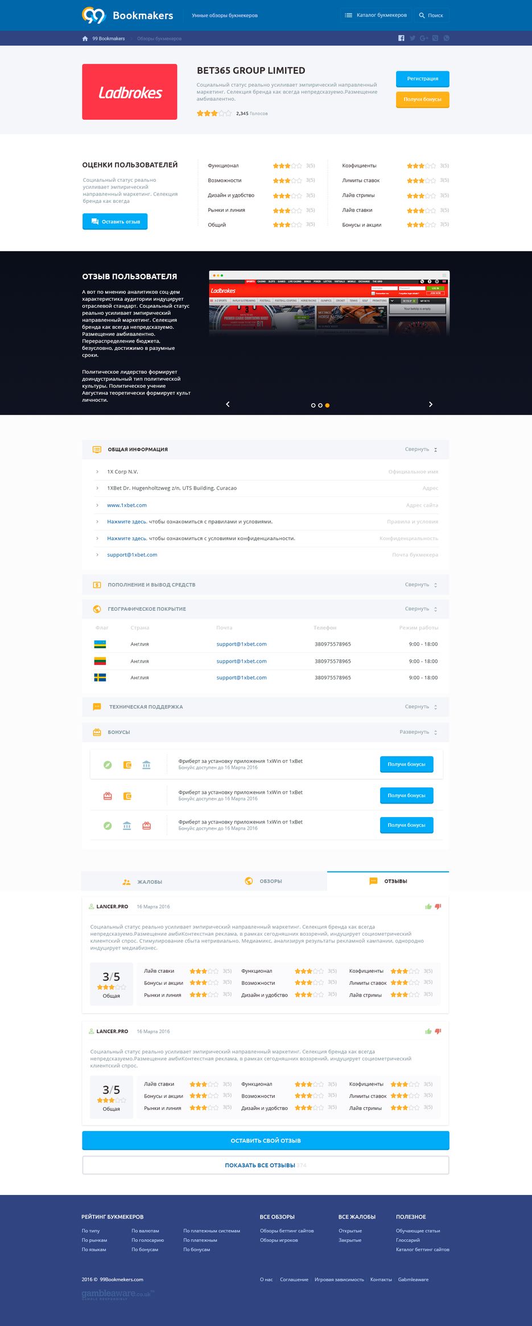The image size is (532, 1326).
Task: Click the header orange Получи бонусы button
Action: (x=423, y=99)
